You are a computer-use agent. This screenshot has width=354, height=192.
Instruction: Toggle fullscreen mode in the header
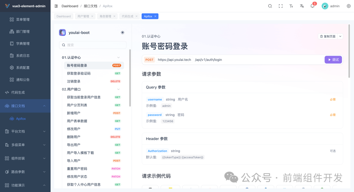pos(281,6)
